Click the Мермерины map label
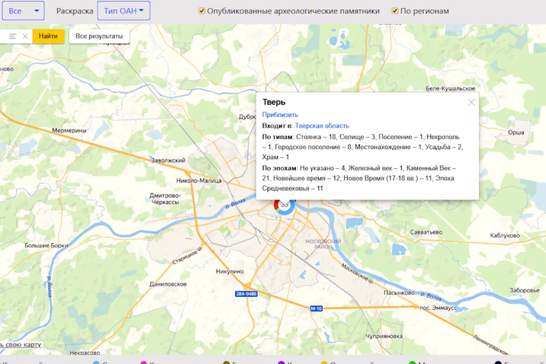546x364 pixels. pyautogui.click(x=69, y=130)
